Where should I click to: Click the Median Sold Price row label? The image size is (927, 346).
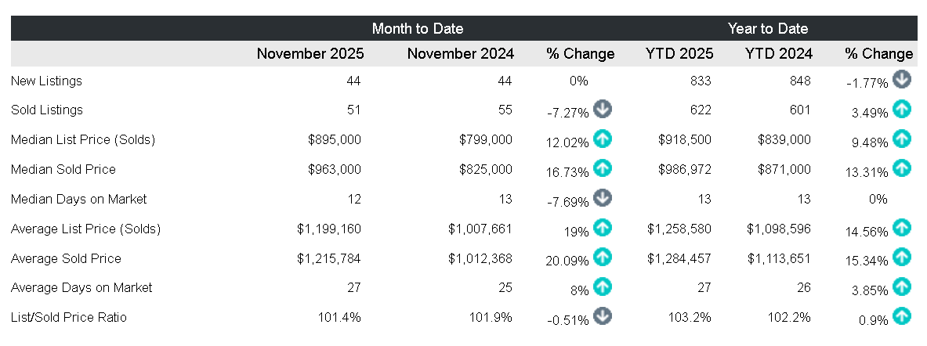pyautogui.click(x=63, y=169)
